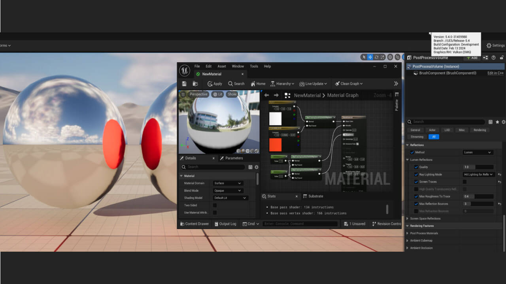Toggle the Use Material Attributes checkbox
506x284 pixels.
coord(215,213)
